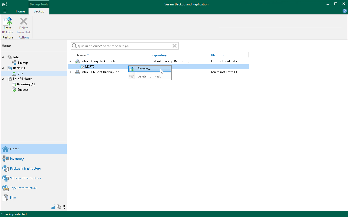Choose Restore... from the context menu
This screenshot has height=217, width=348.
pos(150,69)
